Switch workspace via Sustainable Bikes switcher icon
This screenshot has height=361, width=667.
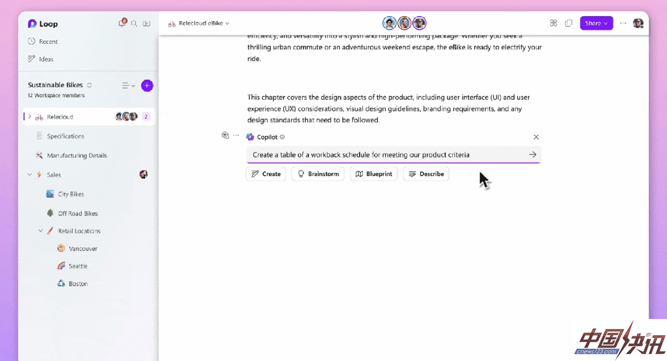coord(90,85)
